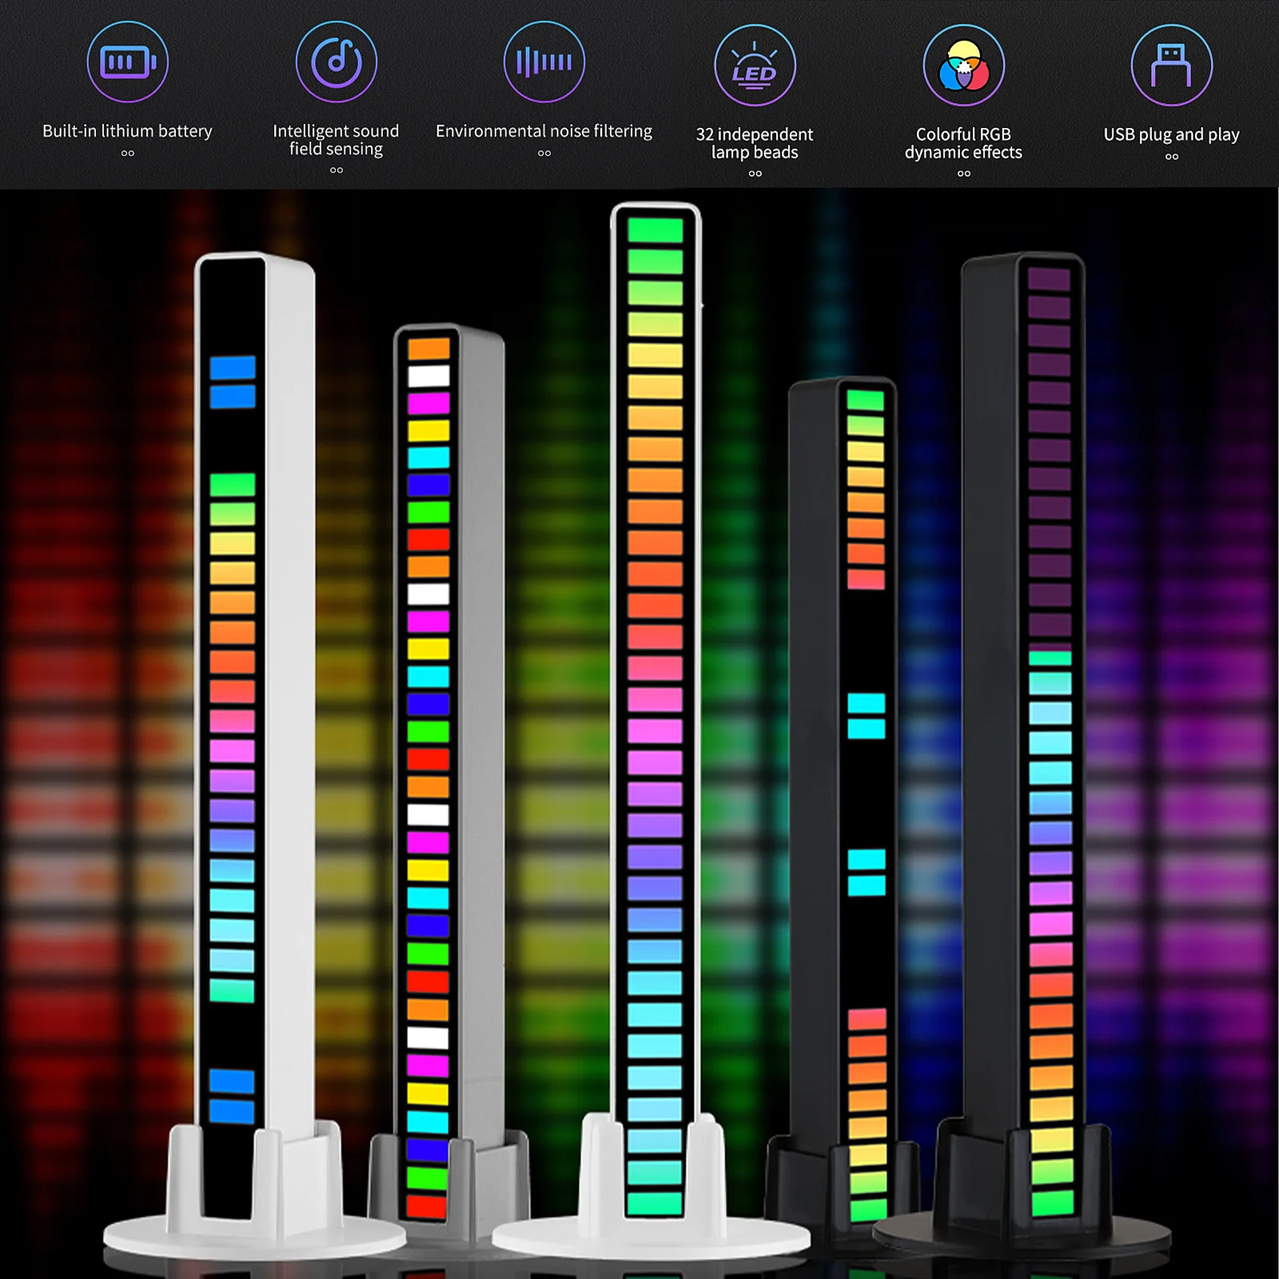Toggle the dots under Colorful RGB dynamic effects
Viewport: 1279px width, 1279px height.
coord(962,172)
